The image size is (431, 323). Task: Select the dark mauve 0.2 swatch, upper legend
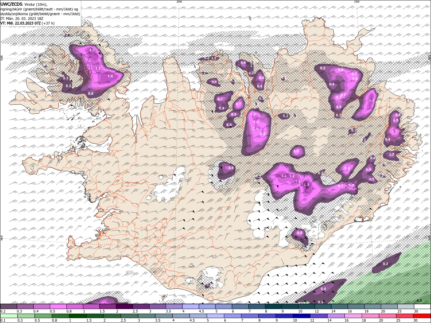coord(9,307)
